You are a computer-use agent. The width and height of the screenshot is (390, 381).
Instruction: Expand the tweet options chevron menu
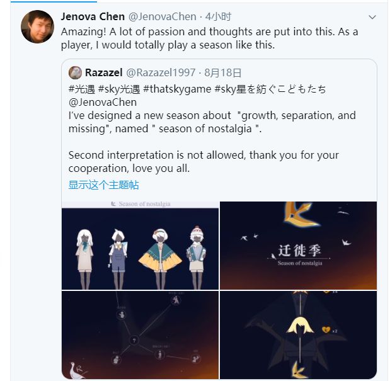[x=372, y=17]
